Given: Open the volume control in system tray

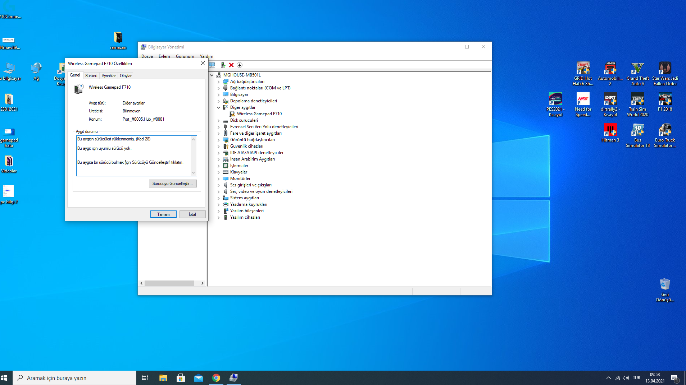Looking at the screenshot, I should tap(626, 378).
